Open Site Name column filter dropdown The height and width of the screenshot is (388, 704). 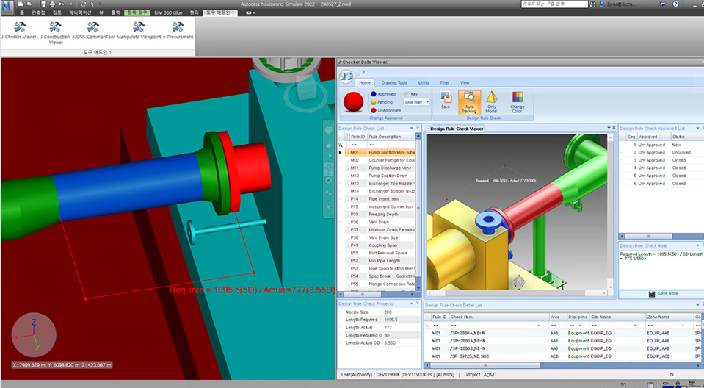tap(635, 325)
